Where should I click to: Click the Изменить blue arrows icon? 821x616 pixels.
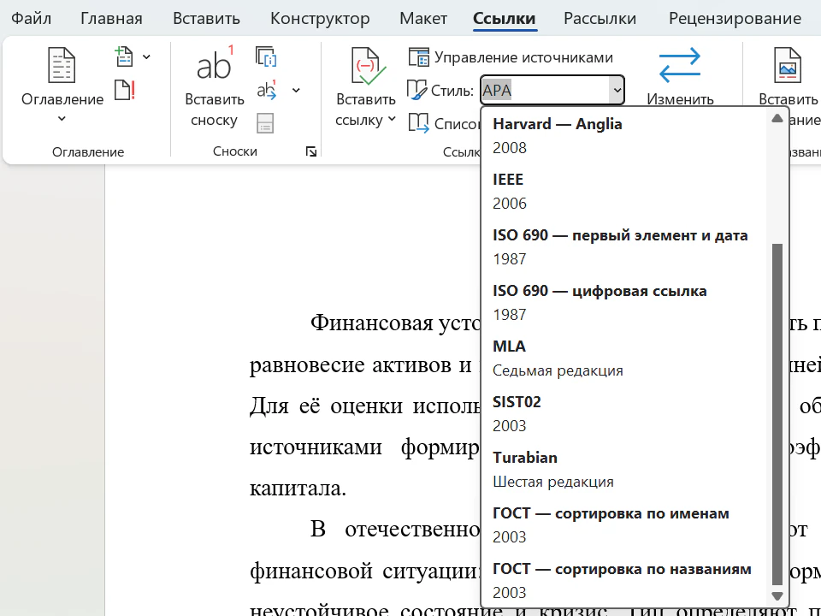680,65
